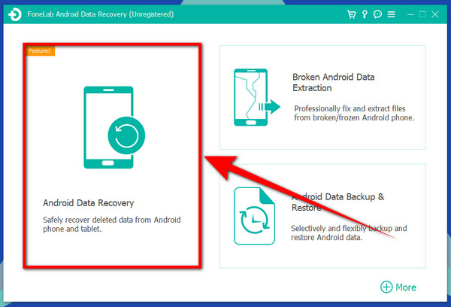451x307 pixels.
Task: Click the FoneLab logo icon
Action: click(15, 14)
